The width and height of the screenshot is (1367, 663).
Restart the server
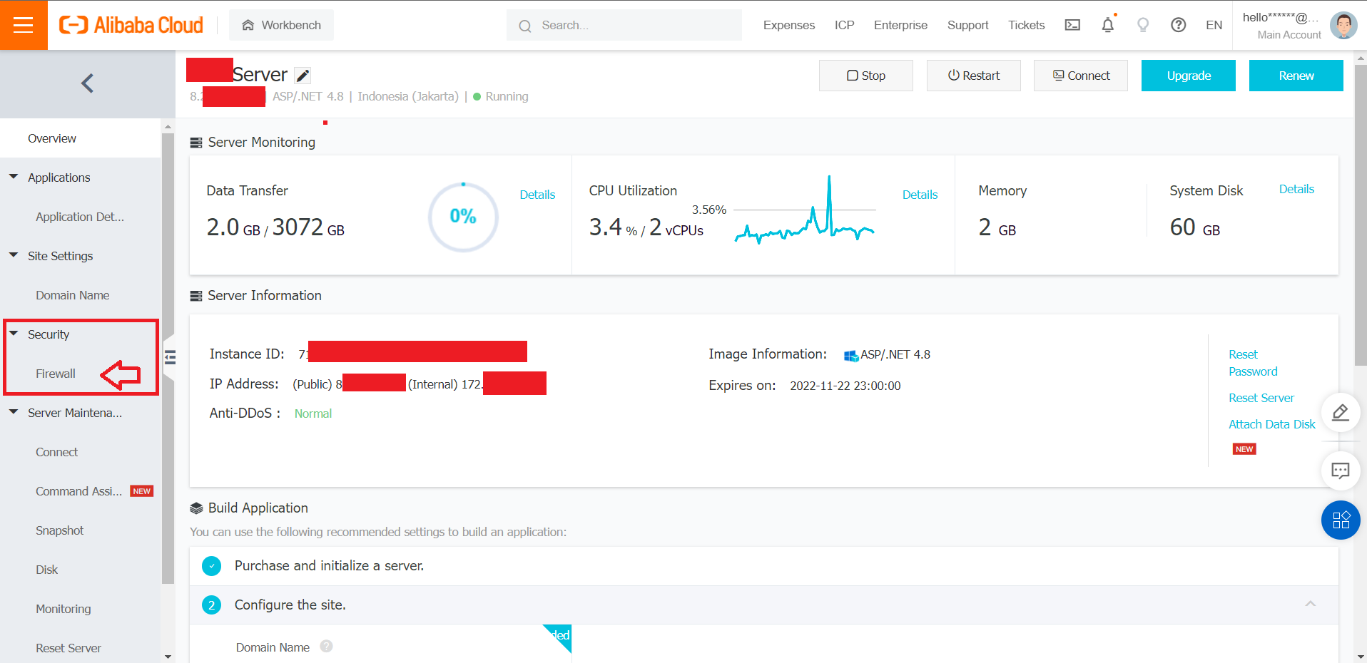[973, 76]
